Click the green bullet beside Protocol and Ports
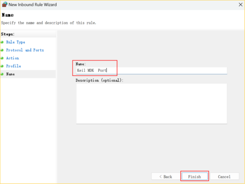Viewport: 245px width, 184px height. (2, 50)
